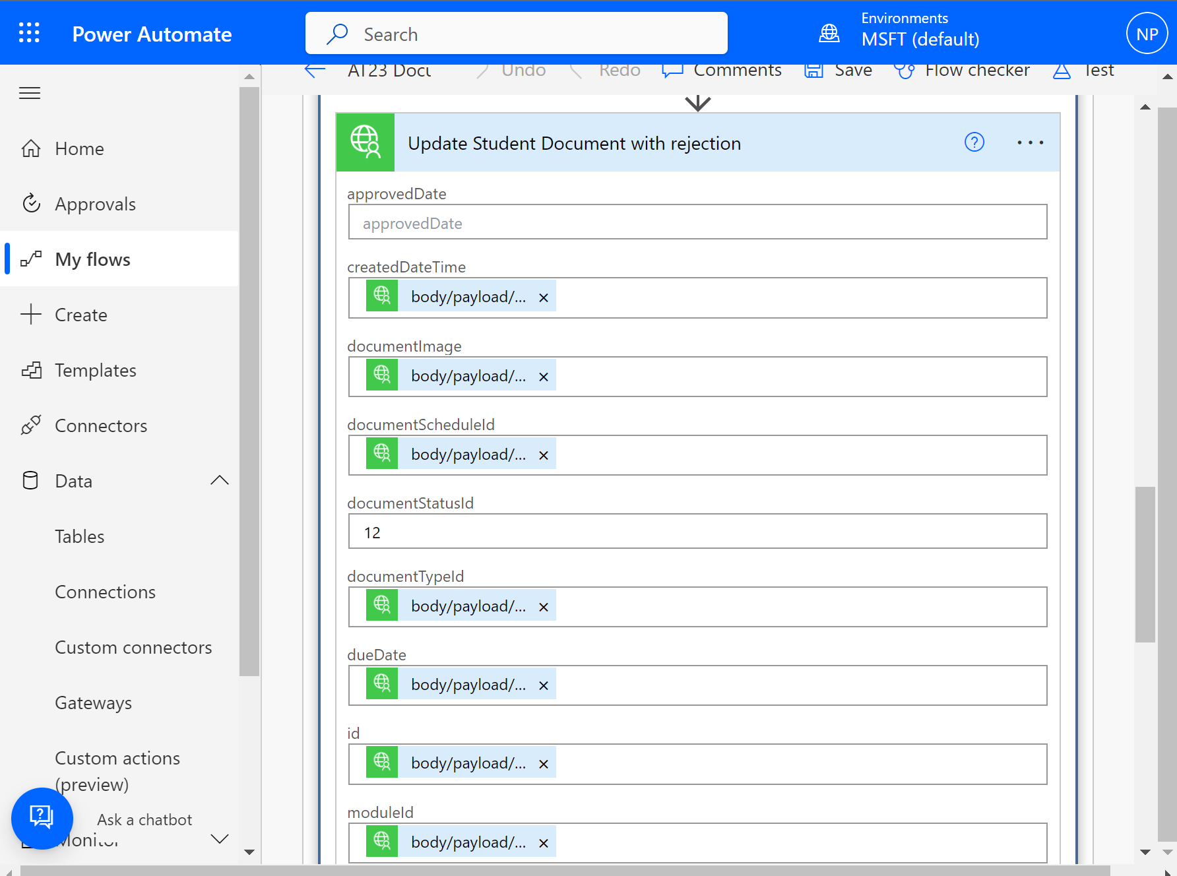Remove the documentTypeId dynamic content token
Image resolution: width=1177 pixels, height=876 pixels.
[x=544, y=607]
